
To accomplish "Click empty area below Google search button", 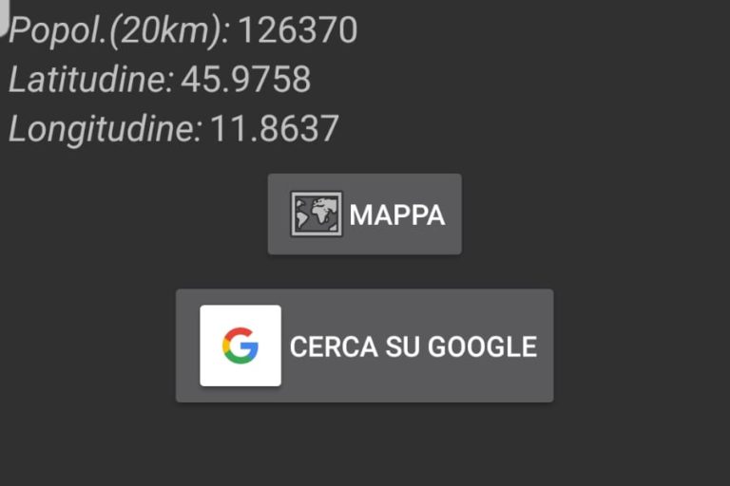I will (x=365, y=444).
